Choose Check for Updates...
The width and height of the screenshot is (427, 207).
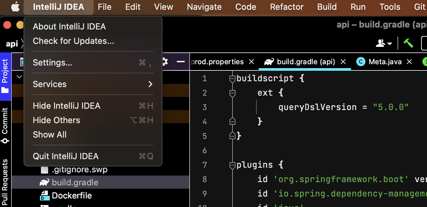pyautogui.click(x=93, y=41)
